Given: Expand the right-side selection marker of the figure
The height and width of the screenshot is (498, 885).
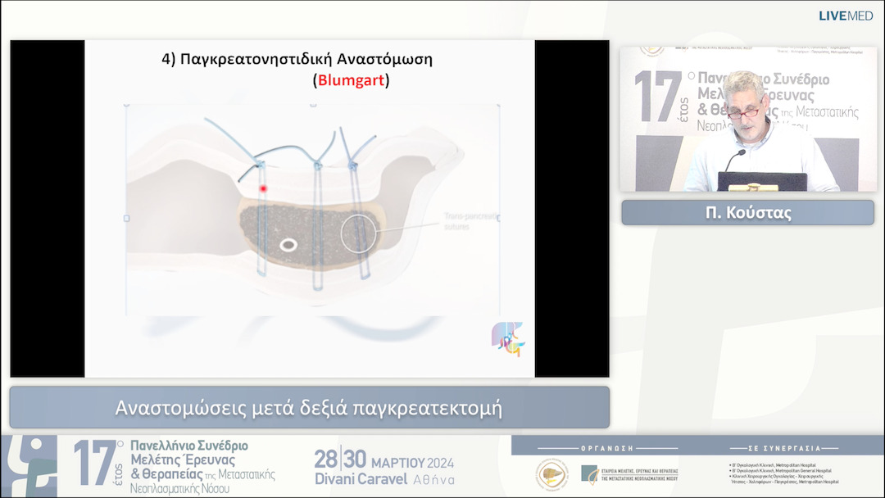Looking at the screenshot, I should point(499,219).
